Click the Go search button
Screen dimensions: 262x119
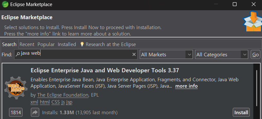[256, 54]
